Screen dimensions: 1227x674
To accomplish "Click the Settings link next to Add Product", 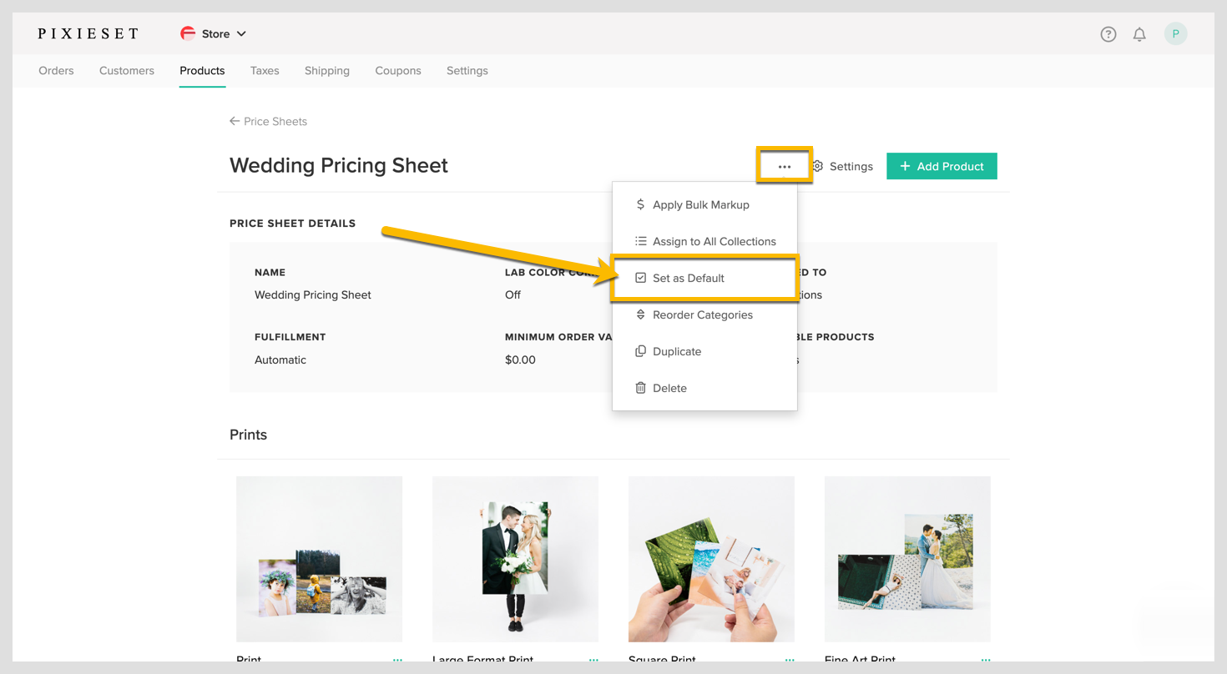I will click(x=842, y=166).
